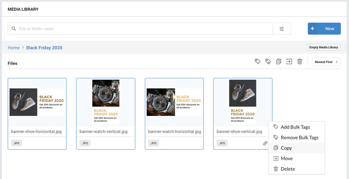Copy link for banner-shoe-vertical.jpg

265,143
